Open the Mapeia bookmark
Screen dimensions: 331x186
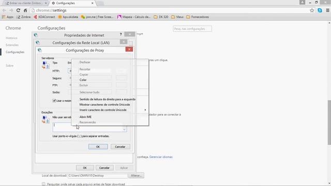[134, 17]
